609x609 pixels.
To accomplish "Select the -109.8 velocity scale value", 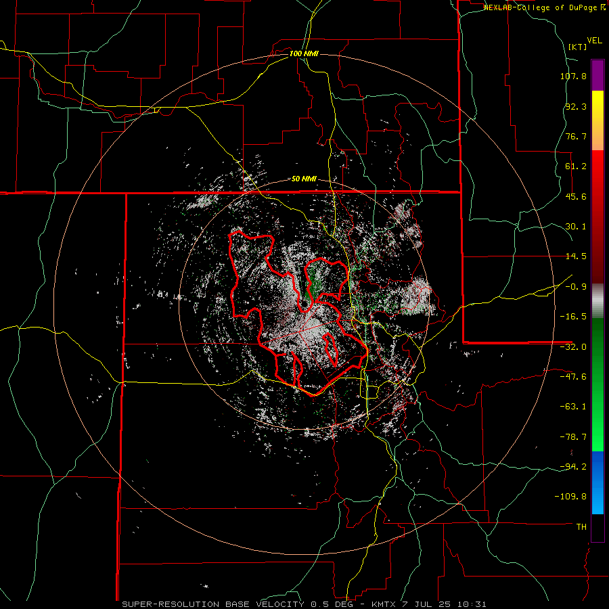I will pyautogui.click(x=571, y=497).
